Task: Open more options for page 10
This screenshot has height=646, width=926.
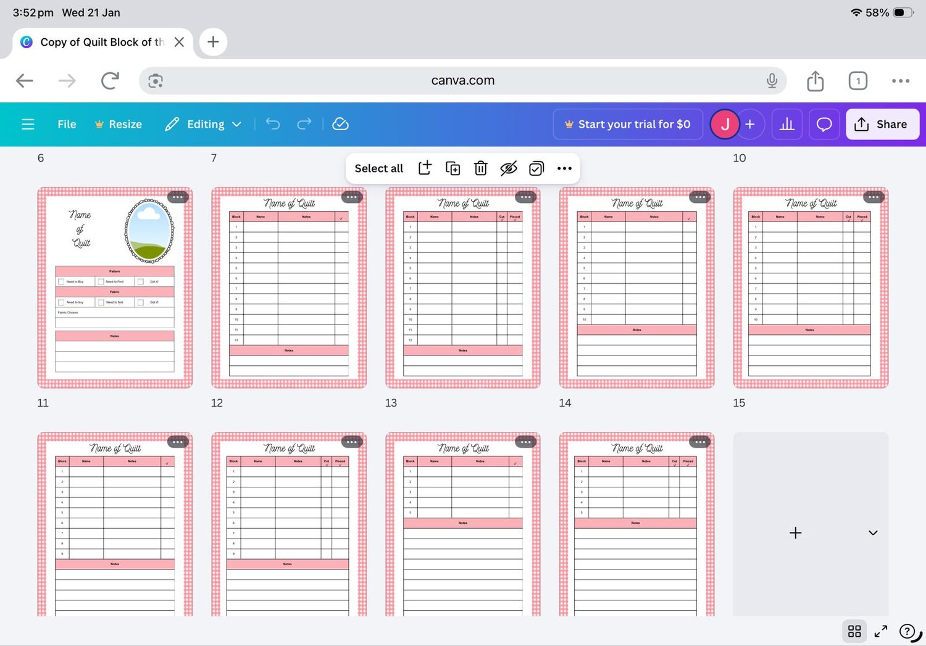Action: pyautogui.click(x=874, y=197)
